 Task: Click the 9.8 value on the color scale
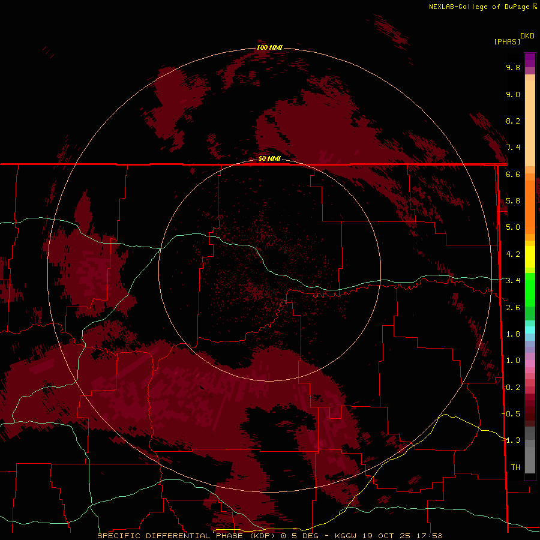[x=513, y=67]
